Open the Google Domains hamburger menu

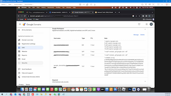[20, 24]
